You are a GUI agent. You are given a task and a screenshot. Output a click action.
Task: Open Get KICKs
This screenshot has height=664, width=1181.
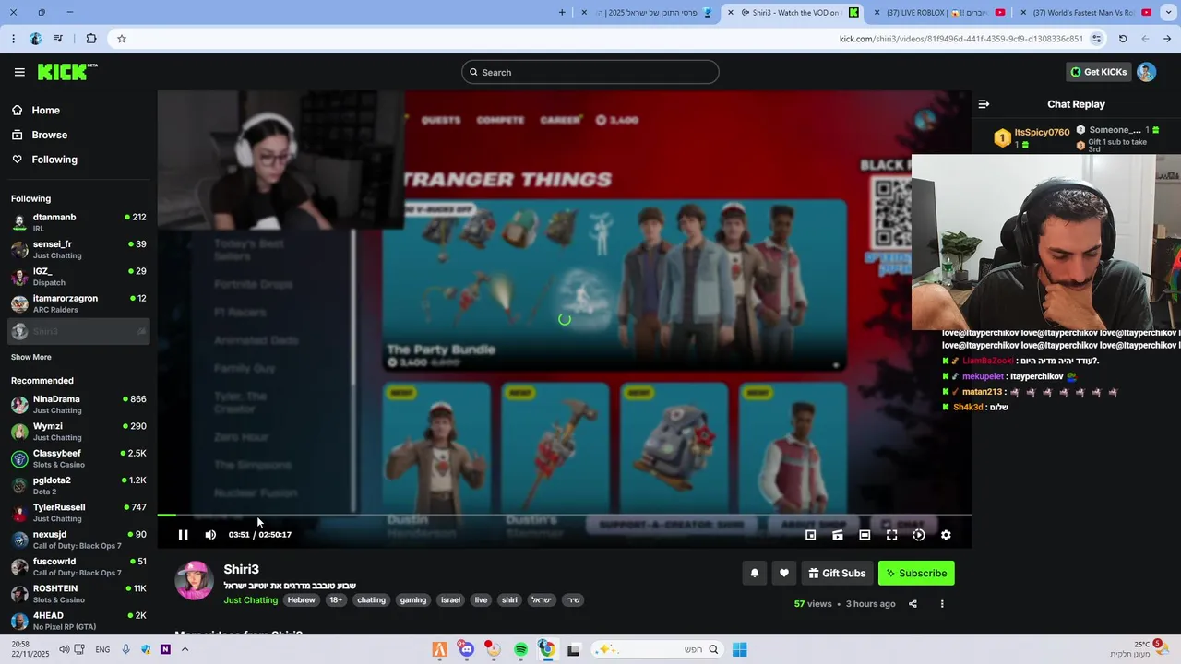click(x=1099, y=72)
